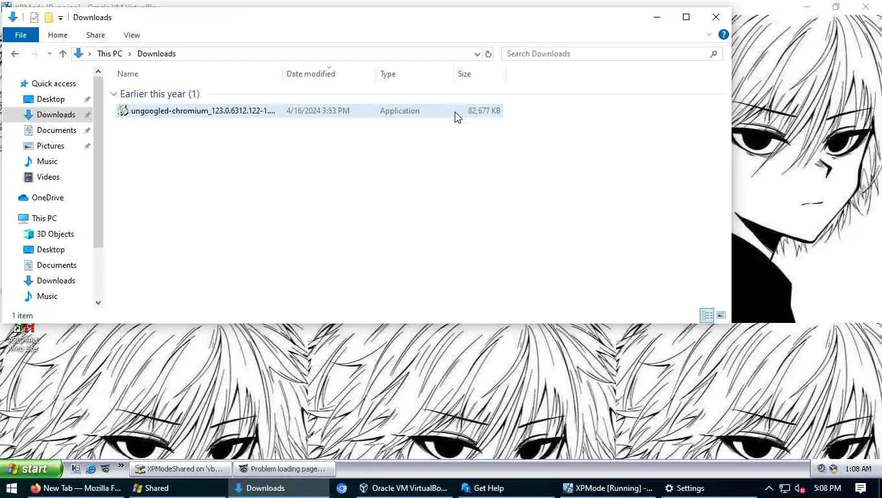Switch to XPModeShared XP taskbar button

click(180, 469)
